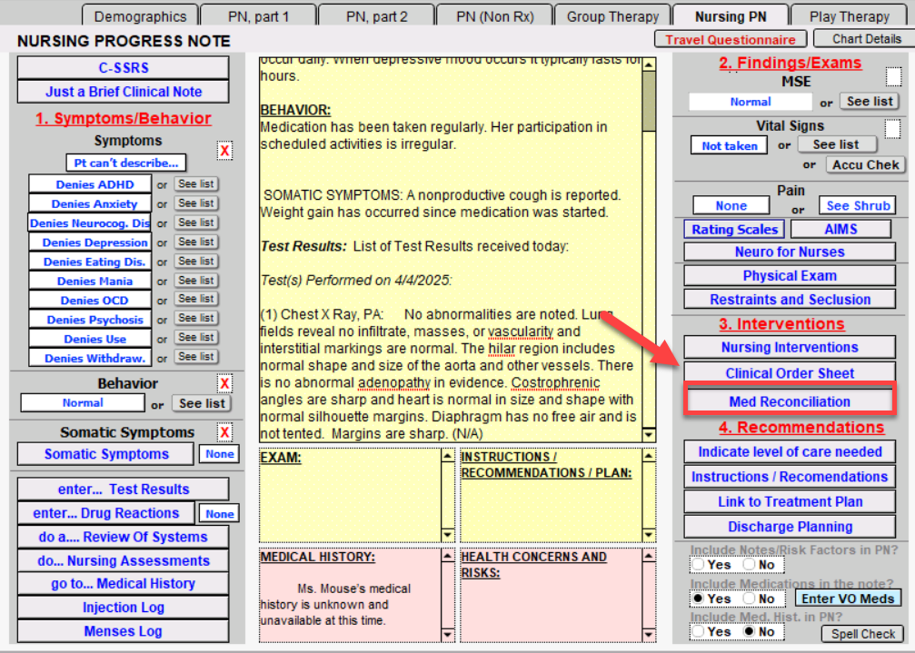Image resolution: width=915 pixels, height=653 pixels.
Task: Tick the checkbox next to MSE
Action: [x=893, y=77]
